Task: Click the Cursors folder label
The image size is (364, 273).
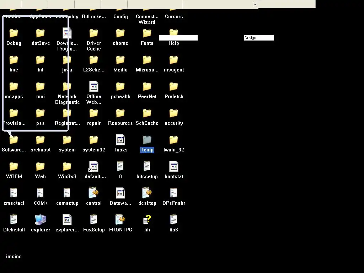Action: click(174, 16)
